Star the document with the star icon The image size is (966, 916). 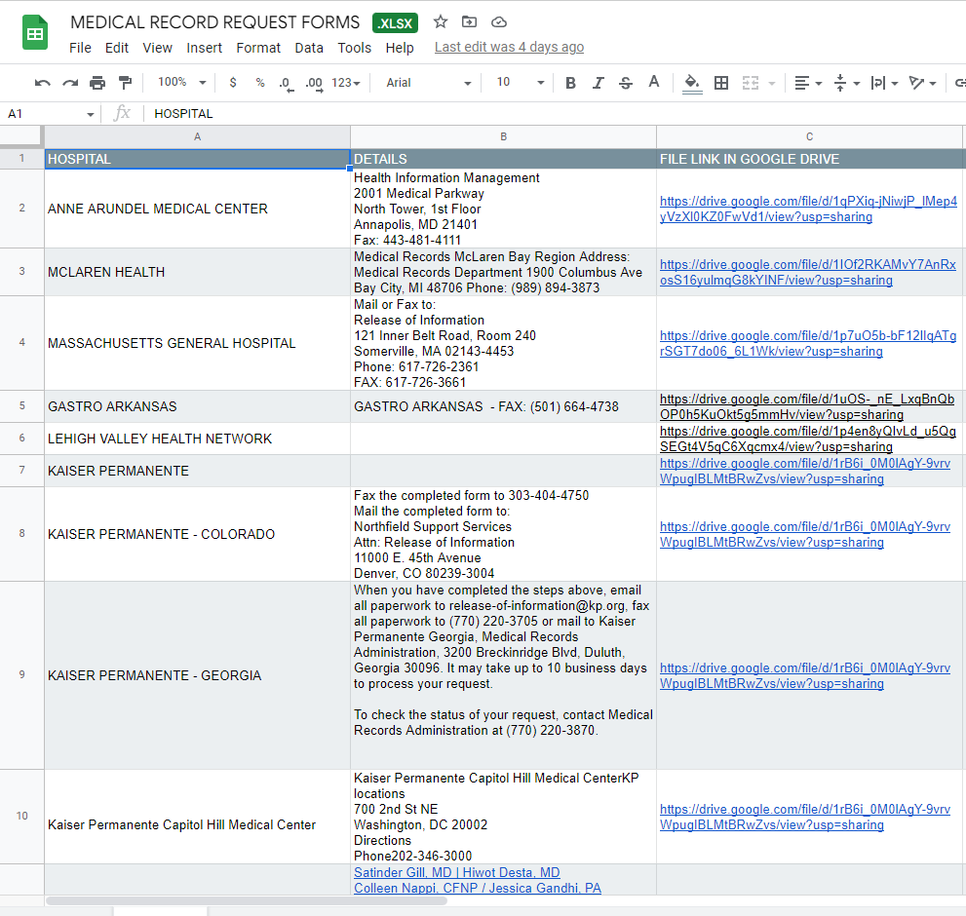[440, 22]
